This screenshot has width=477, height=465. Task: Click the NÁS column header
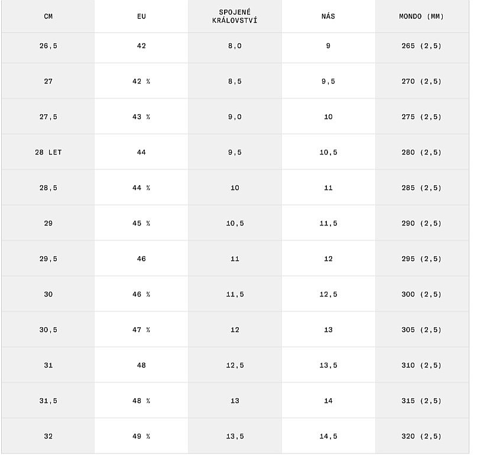328,17
